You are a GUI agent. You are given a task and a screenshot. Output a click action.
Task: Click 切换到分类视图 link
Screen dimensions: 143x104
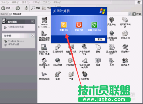coord(16,27)
